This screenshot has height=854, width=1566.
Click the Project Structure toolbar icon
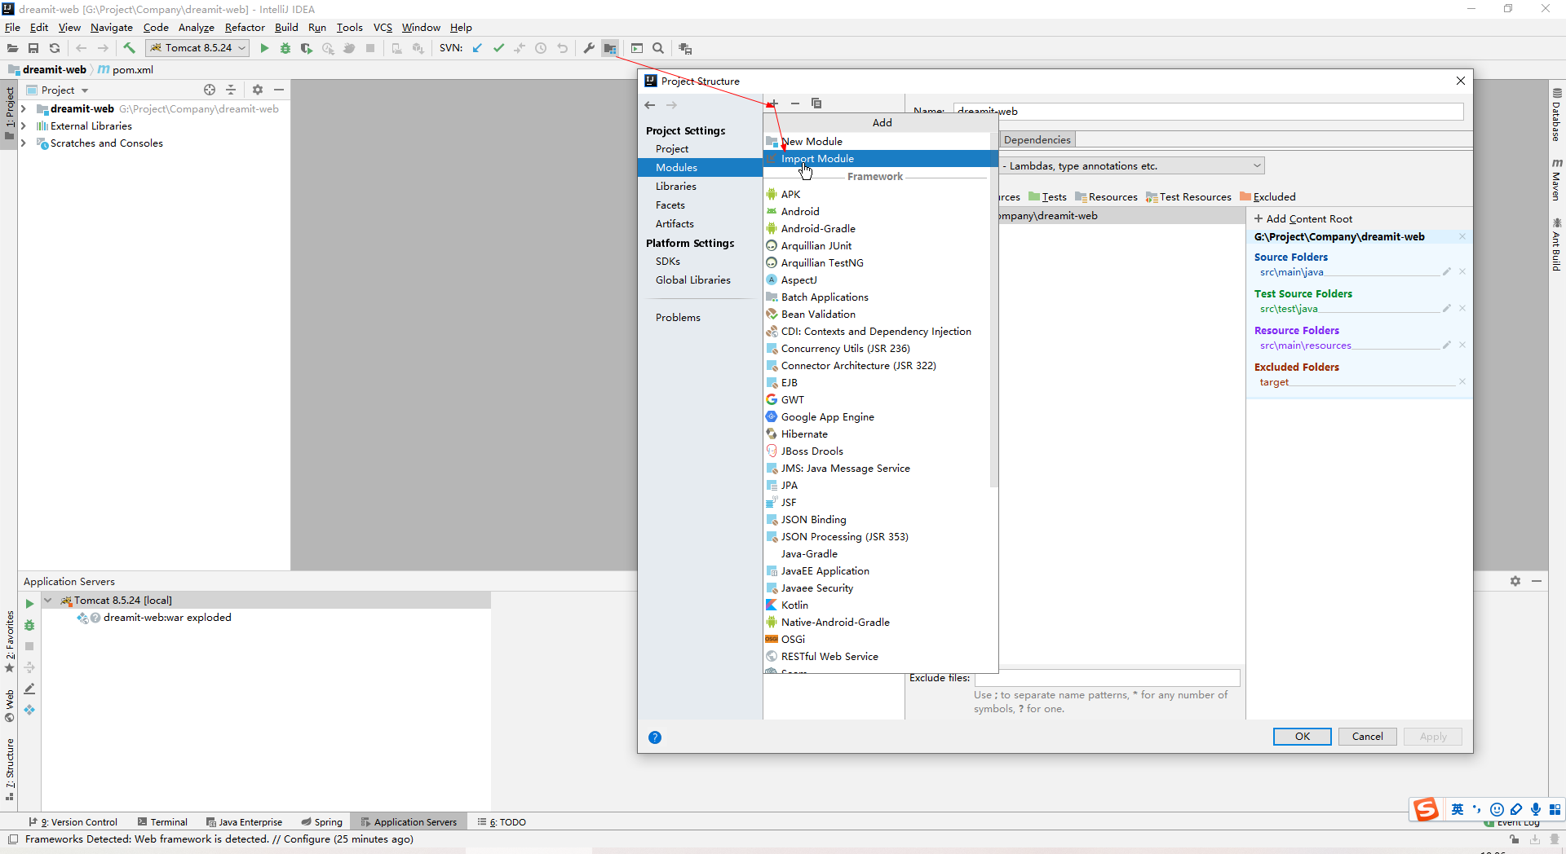coord(610,49)
